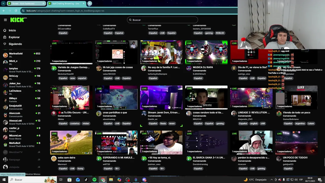Click the ROBLOX tag under lautaro_20130008
Screen dimensions: 325x183
(x=220, y=33)
